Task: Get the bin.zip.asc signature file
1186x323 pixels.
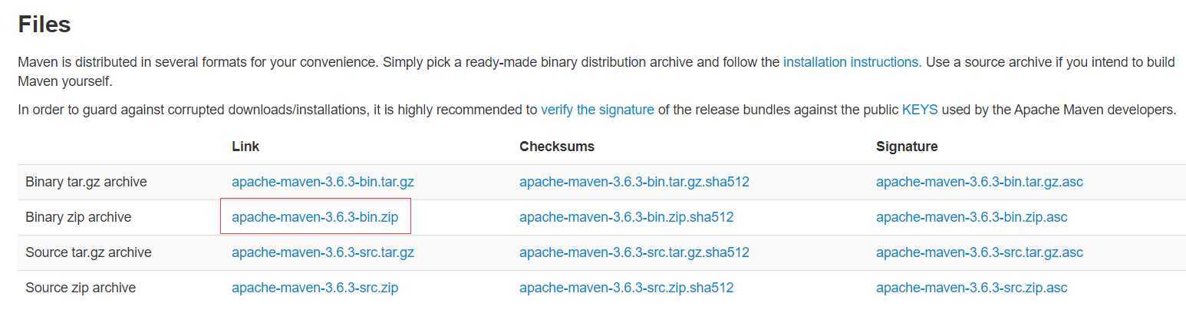Action: pyautogui.click(x=971, y=217)
